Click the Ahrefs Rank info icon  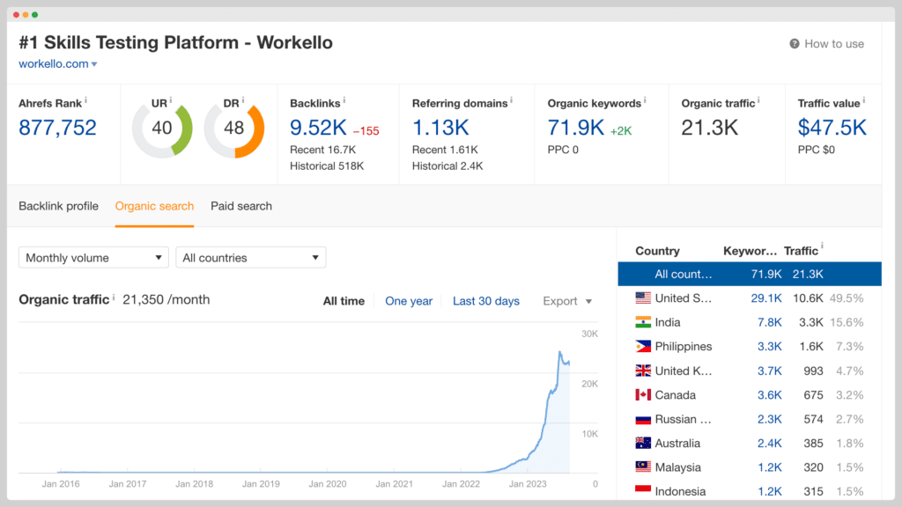[x=85, y=100]
